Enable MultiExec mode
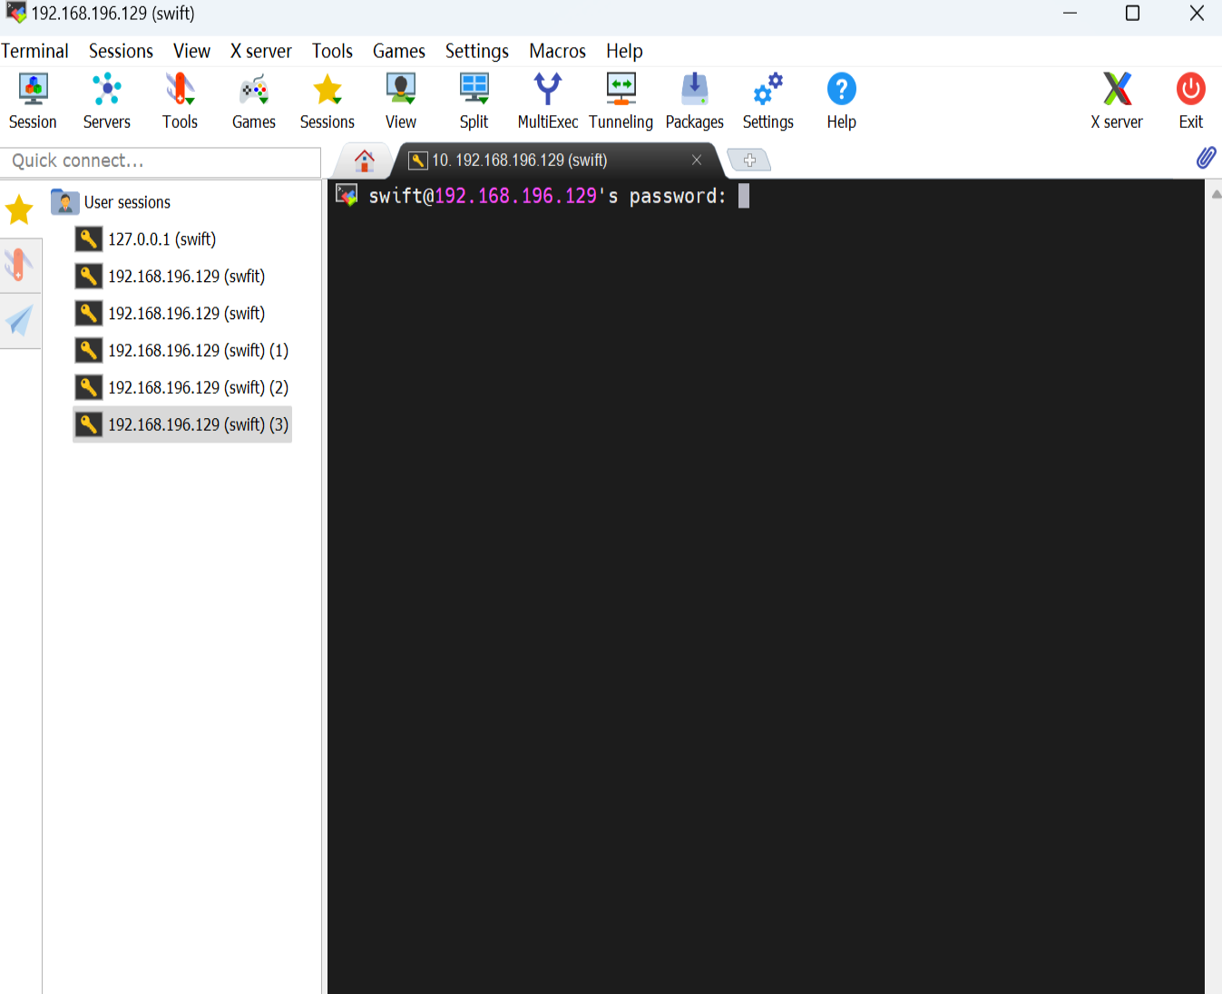This screenshot has height=994, width=1222. tap(547, 100)
